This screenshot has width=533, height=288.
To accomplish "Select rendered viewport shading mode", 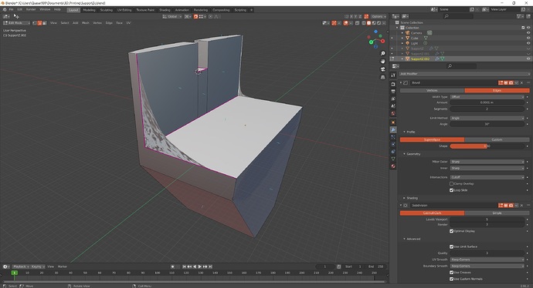I will [x=379, y=23].
